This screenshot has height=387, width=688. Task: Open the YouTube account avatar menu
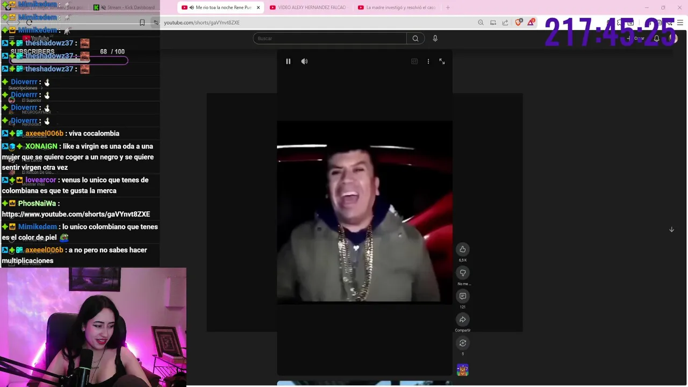pos(674,38)
